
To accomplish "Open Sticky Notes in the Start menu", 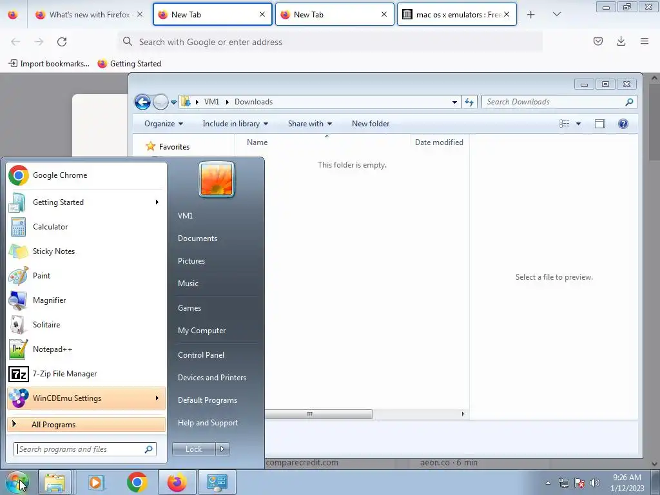I will click(86, 251).
